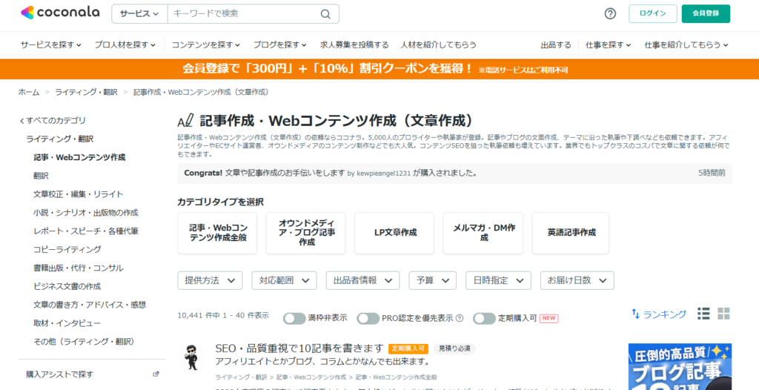Switch to list view icon
This screenshot has width=759, height=390.
(x=703, y=314)
